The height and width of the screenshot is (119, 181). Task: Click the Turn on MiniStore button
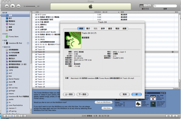tap(104, 102)
